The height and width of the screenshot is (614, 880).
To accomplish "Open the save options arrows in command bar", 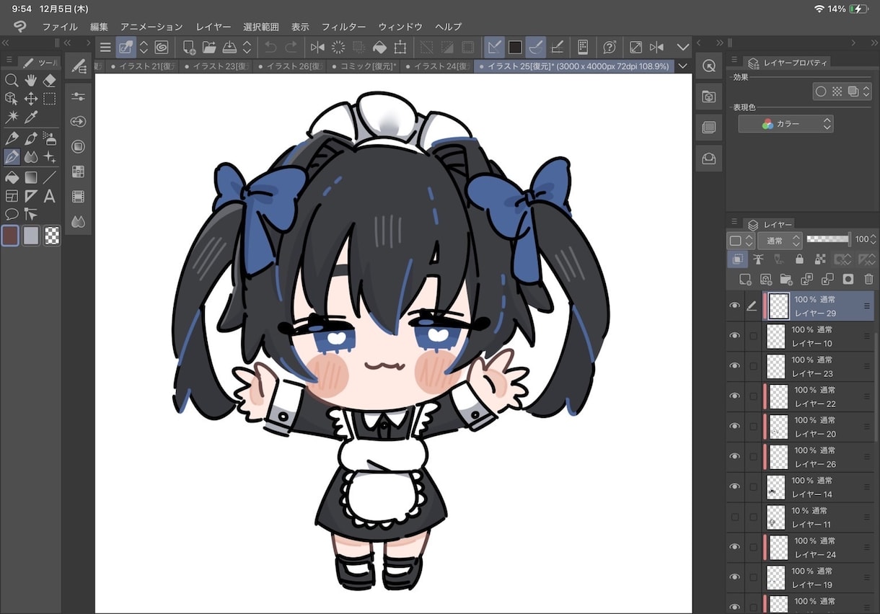I will [x=247, y=48].
